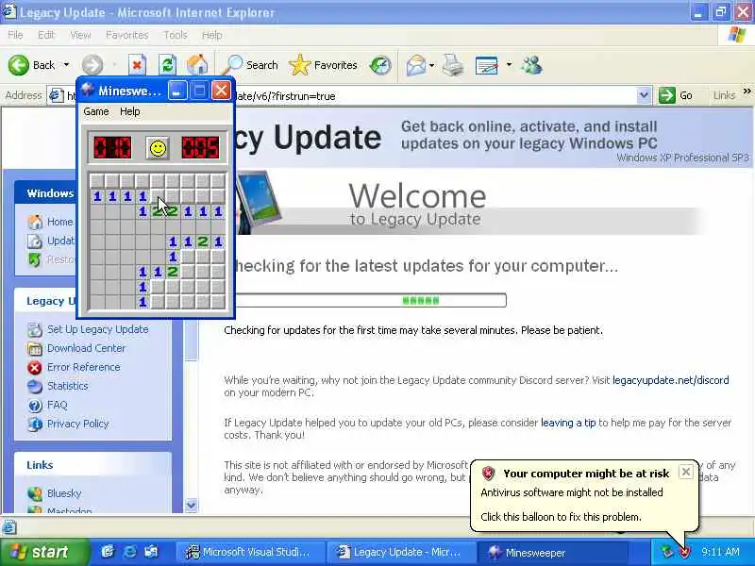Open the Favorites menu in menu bar

pos(127,35)
